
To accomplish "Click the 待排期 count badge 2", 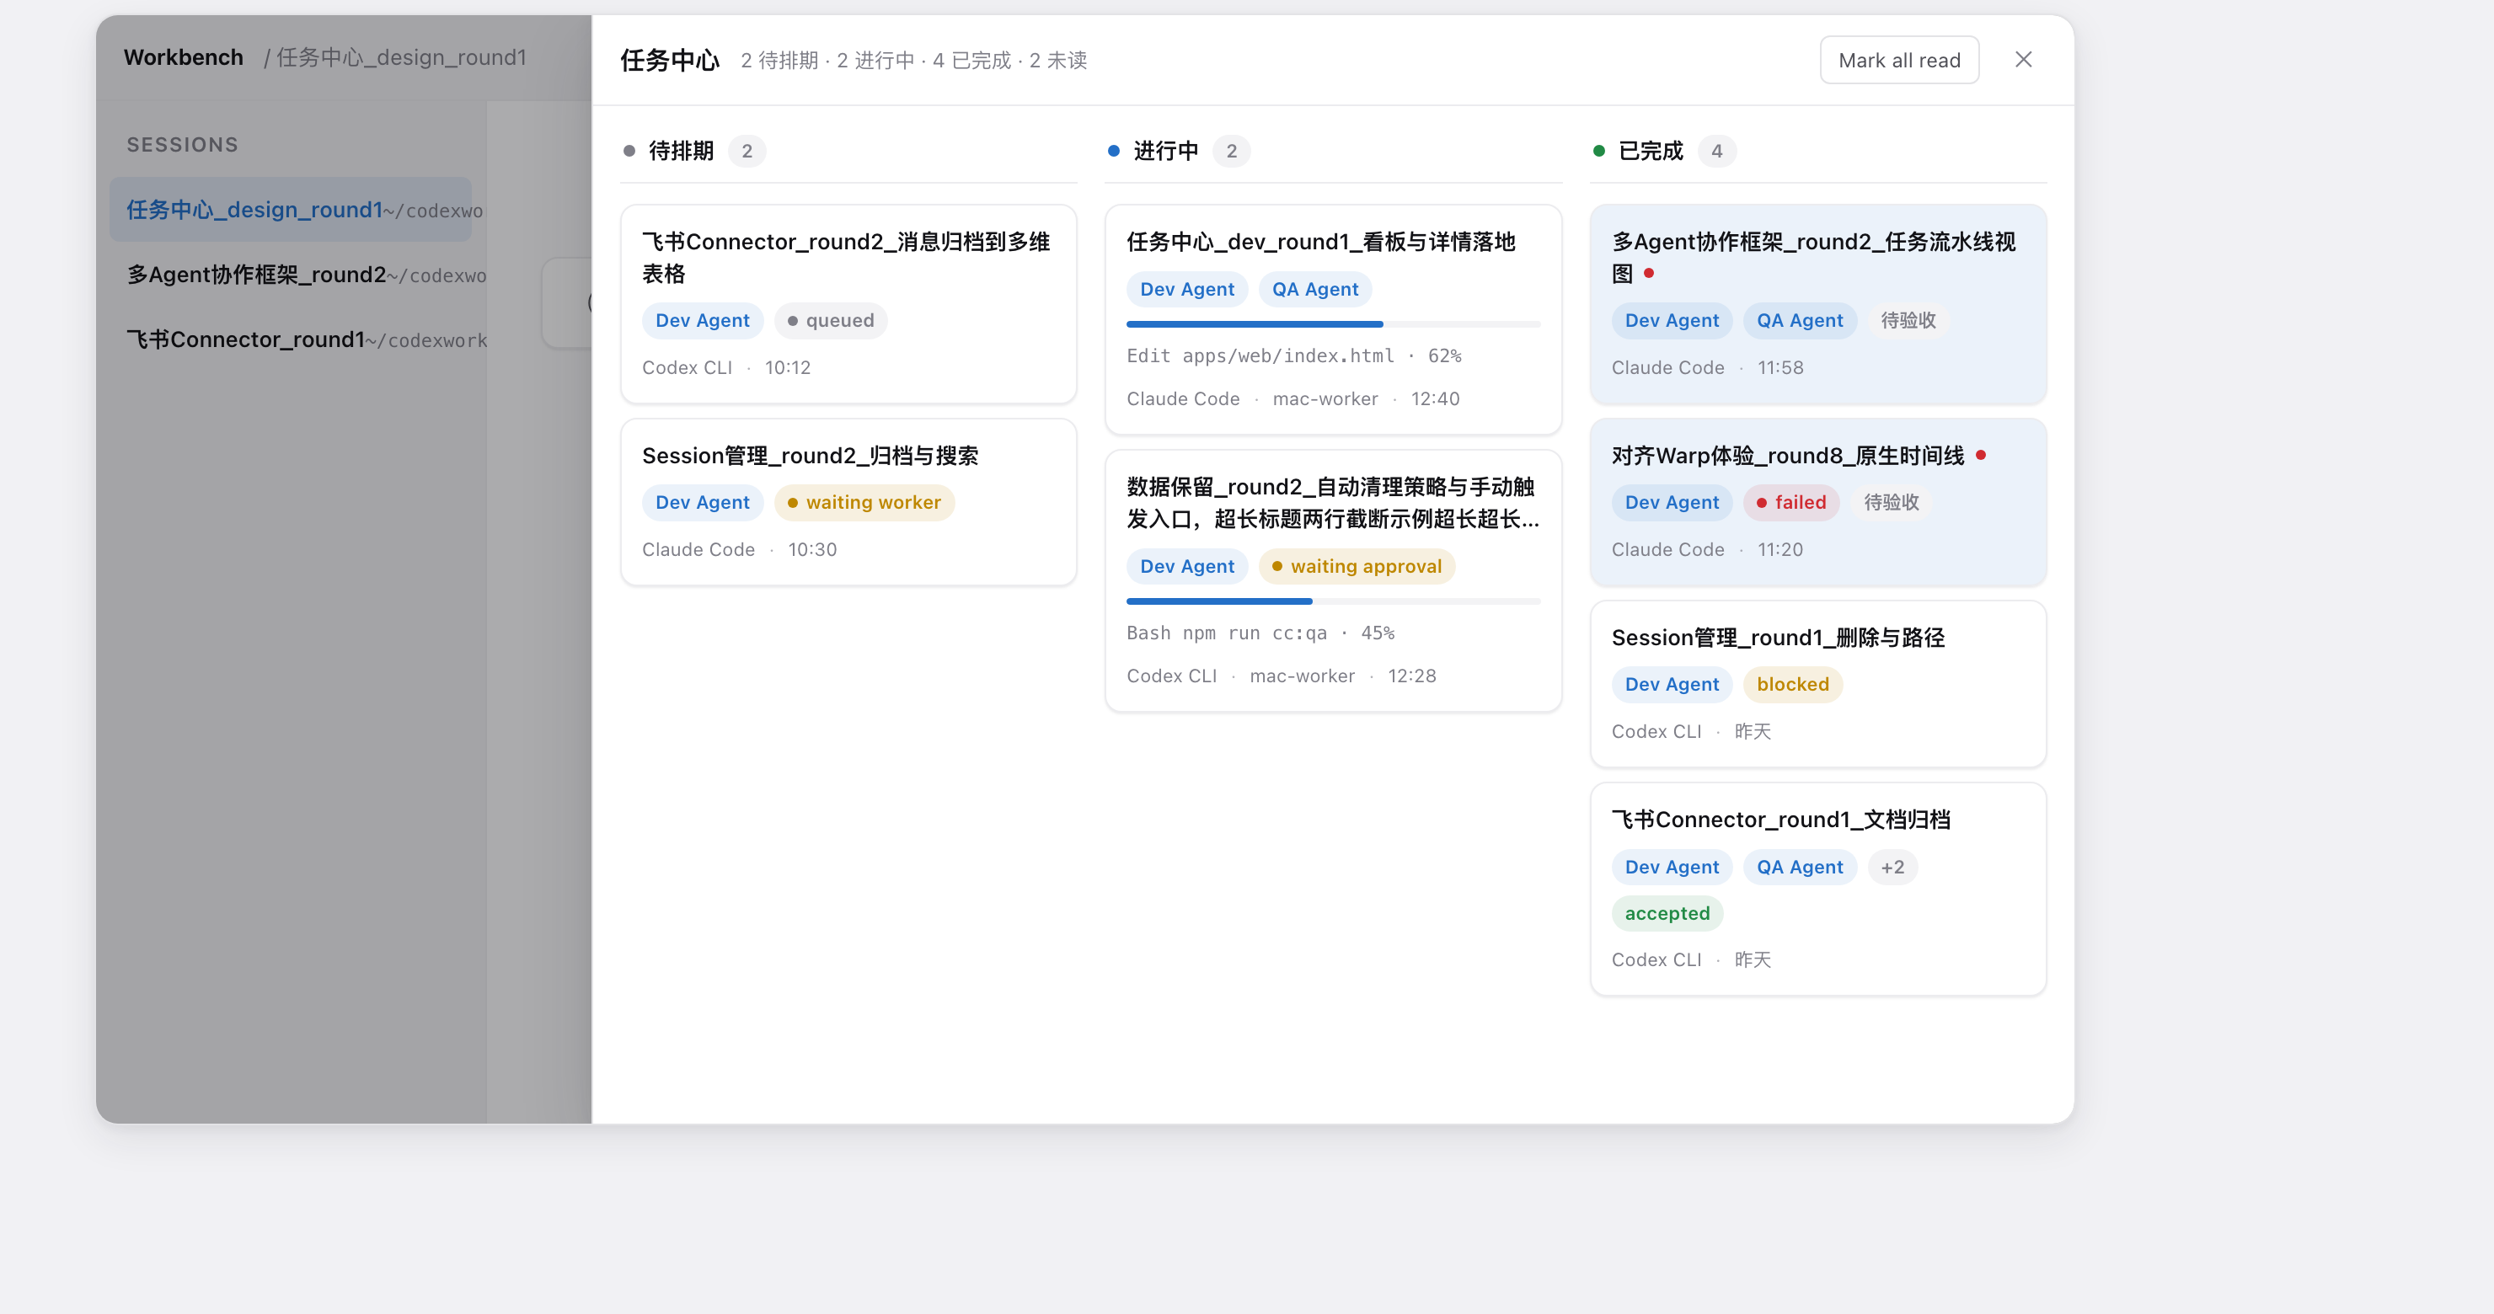I will click(747, 151).
